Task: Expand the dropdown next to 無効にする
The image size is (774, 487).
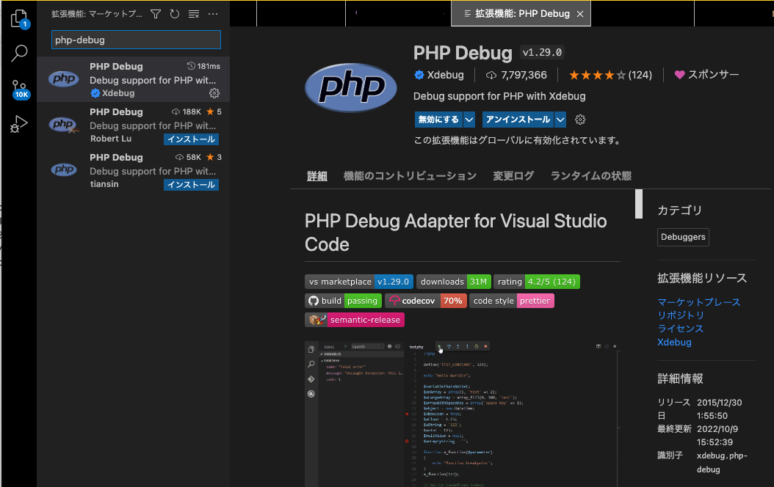Action: (x=469, y=119)
